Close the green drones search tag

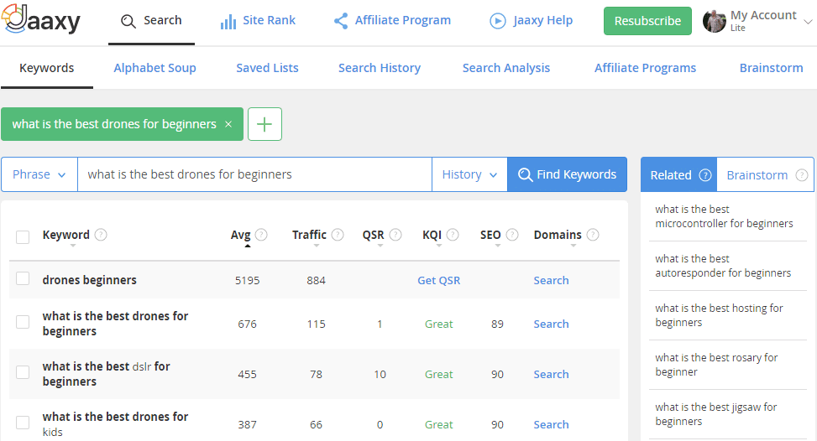coord(228,124)
